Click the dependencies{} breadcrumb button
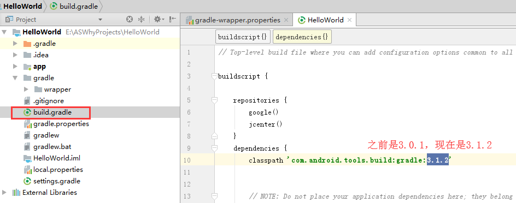Viewport: 516px width, 203px height. tap(302, 37)
